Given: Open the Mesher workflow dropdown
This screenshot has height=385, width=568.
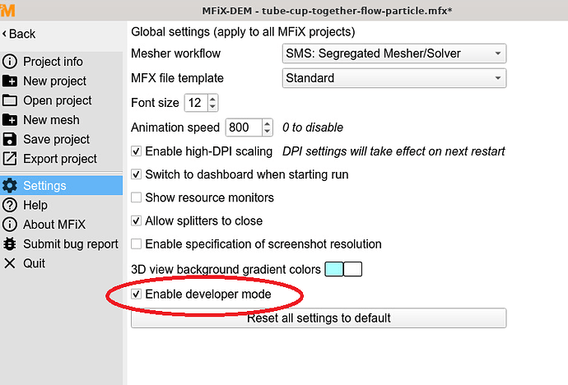Looking at the screenshot, I should tap(394, 53).
